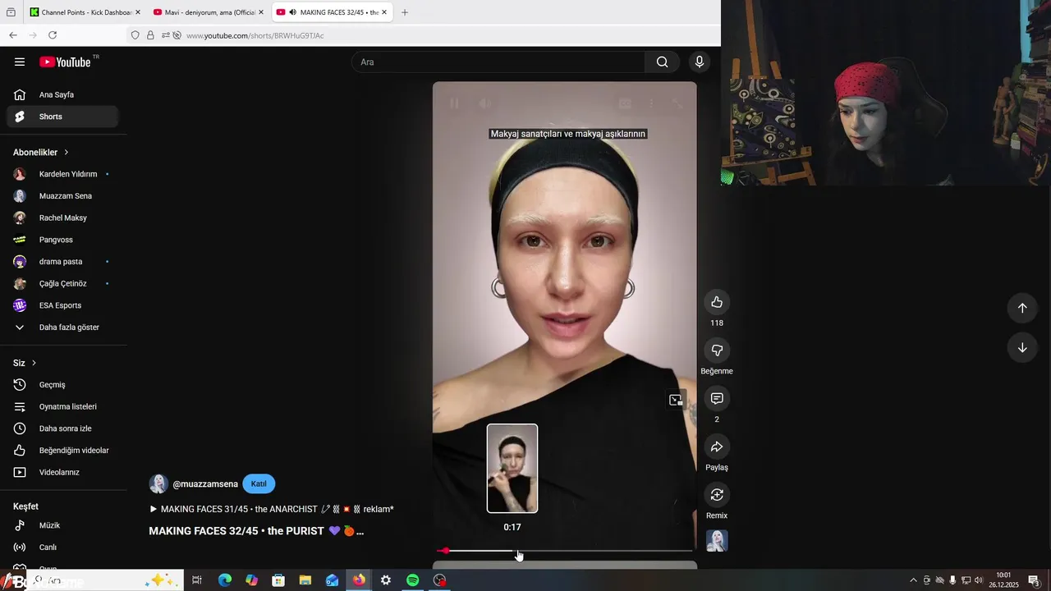The image size is (1051, 591).
Task: Click the shield tracking protection icon
Action: (135, 35)
